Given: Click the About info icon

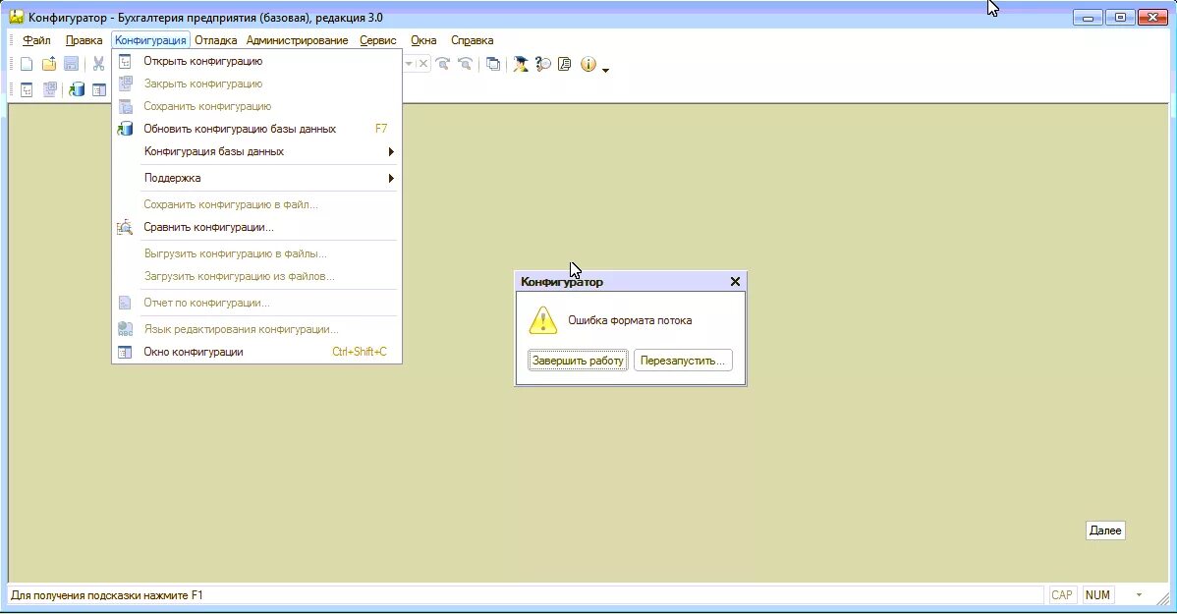Looking at the screenshot, I should click(x=588, y=65).
